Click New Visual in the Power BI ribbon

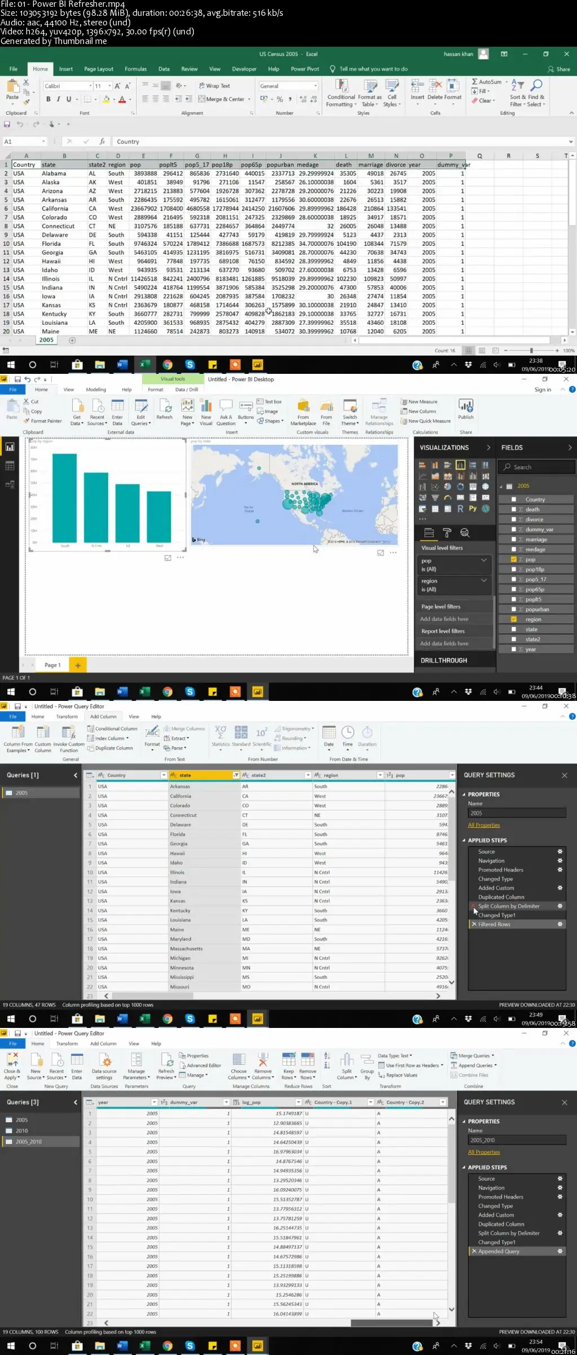click(x=206, y=412)
